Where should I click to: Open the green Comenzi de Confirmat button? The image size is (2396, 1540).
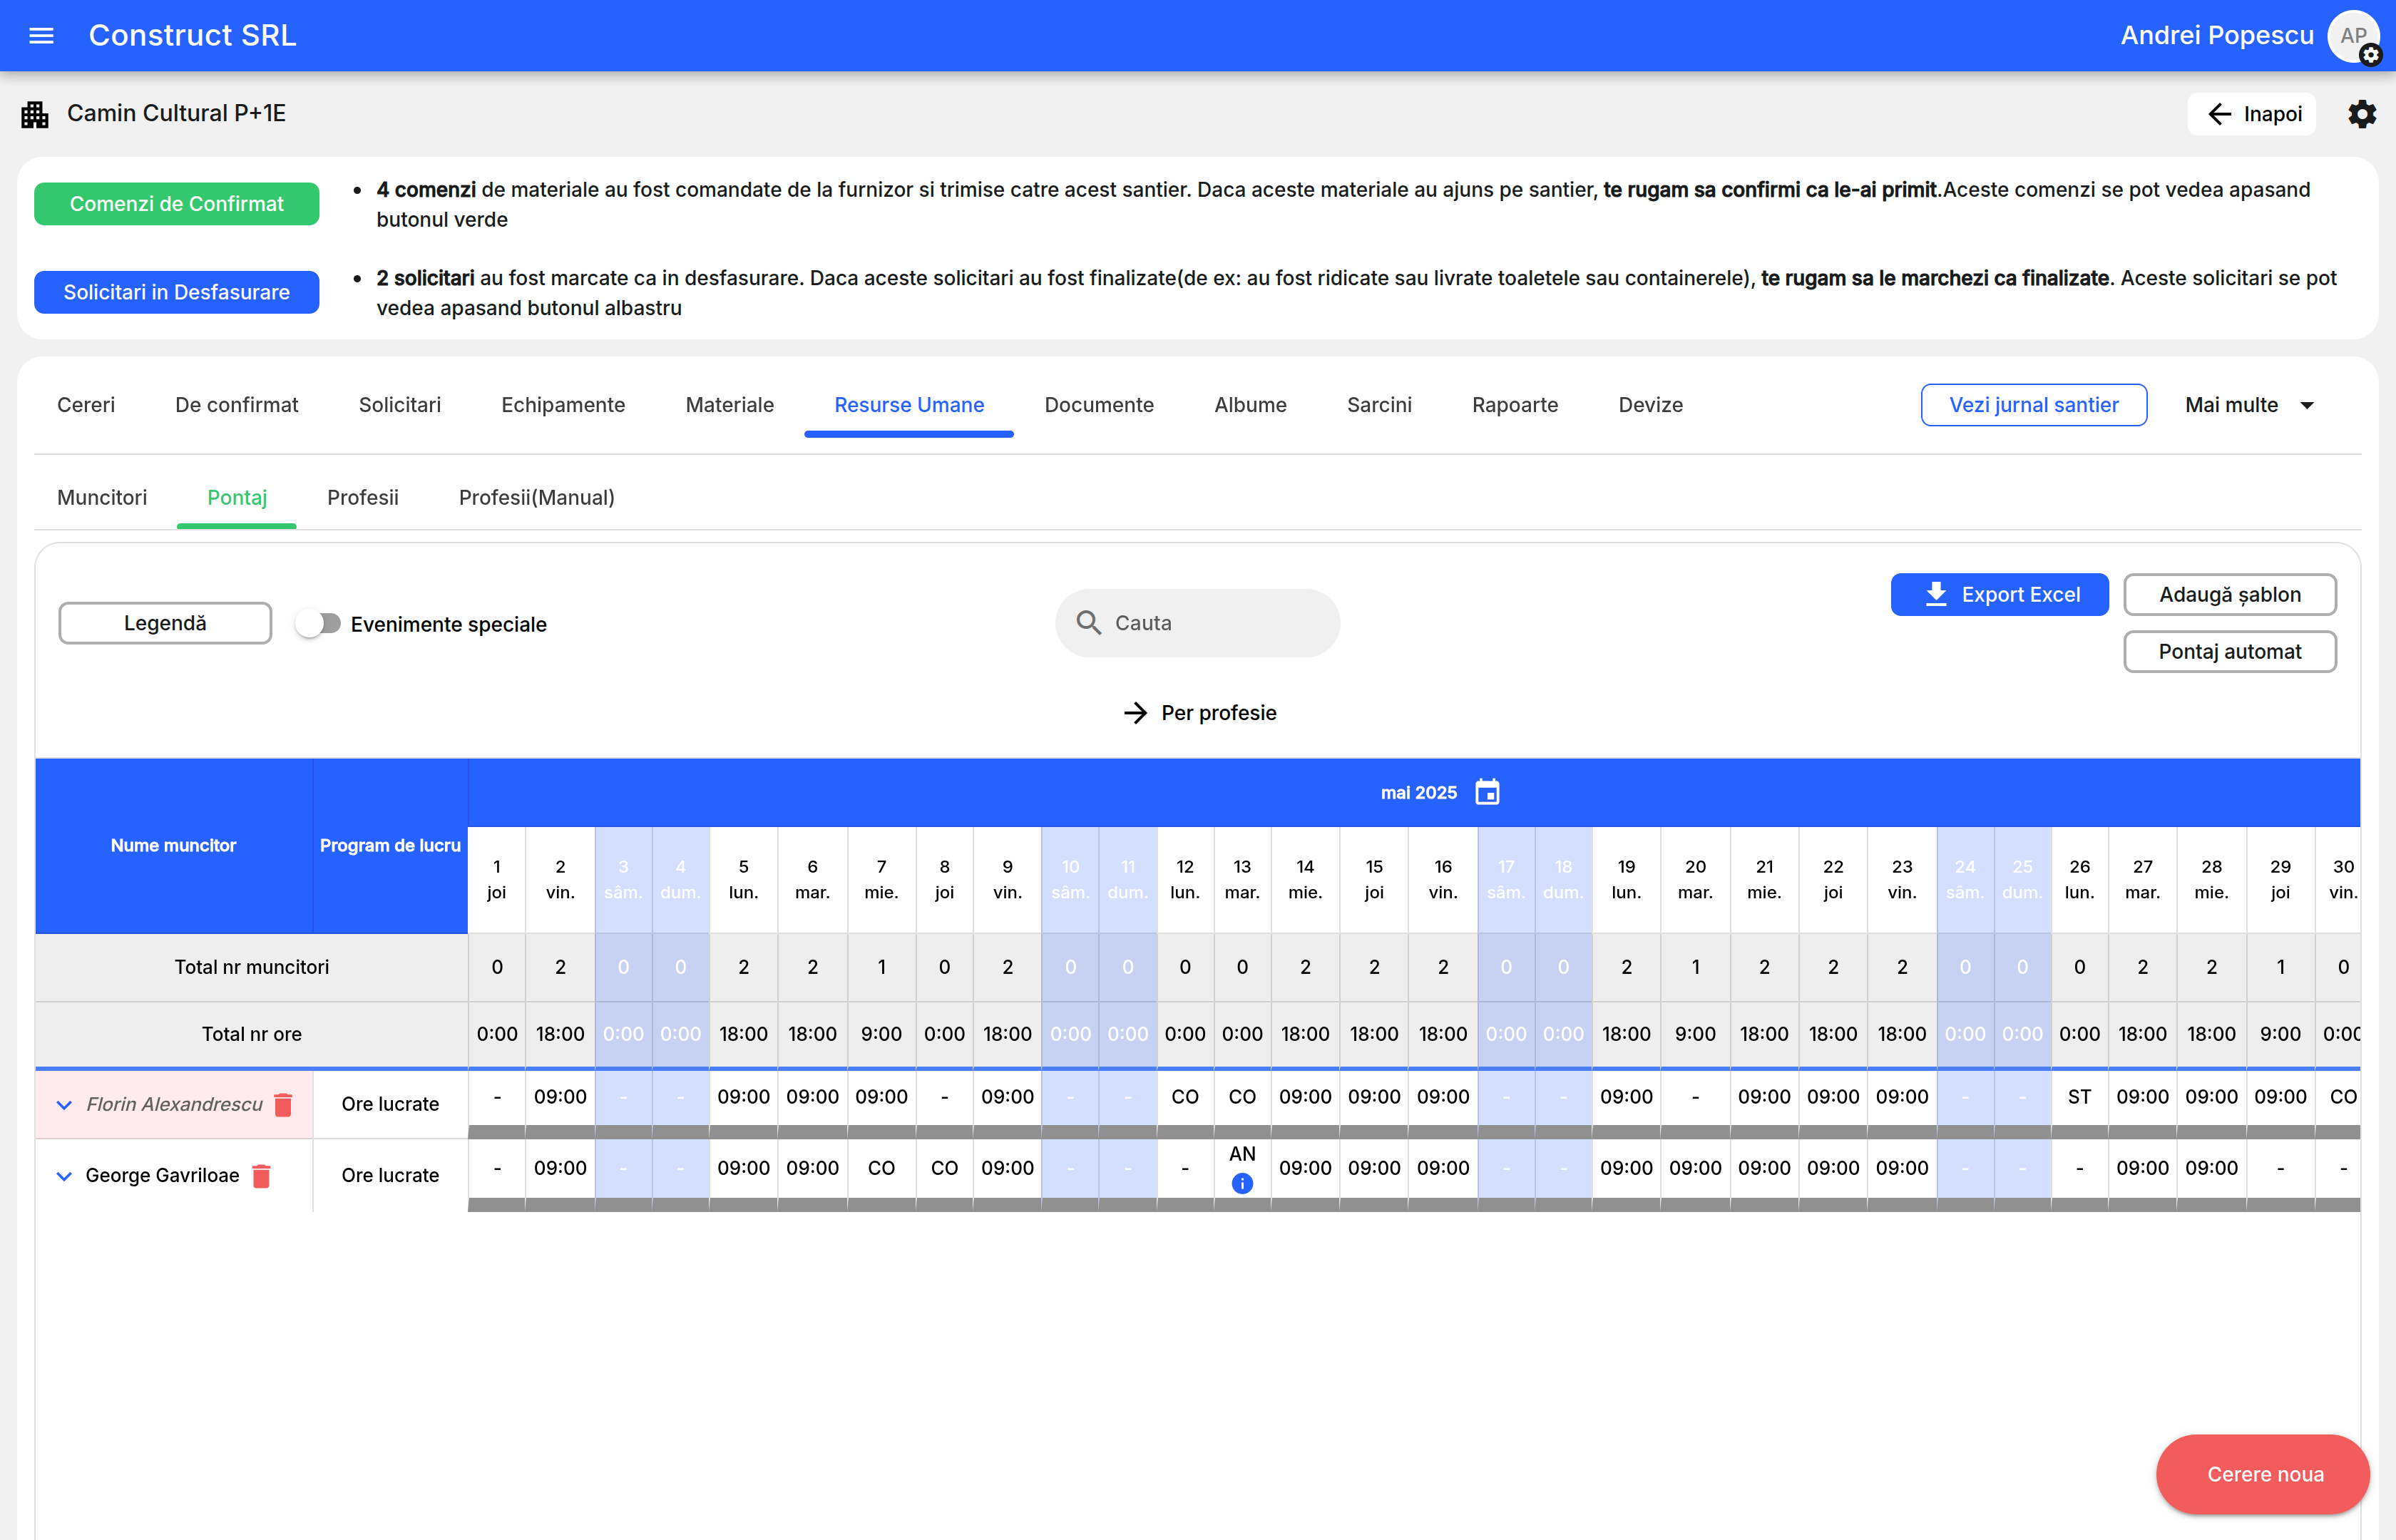point(177,204)
